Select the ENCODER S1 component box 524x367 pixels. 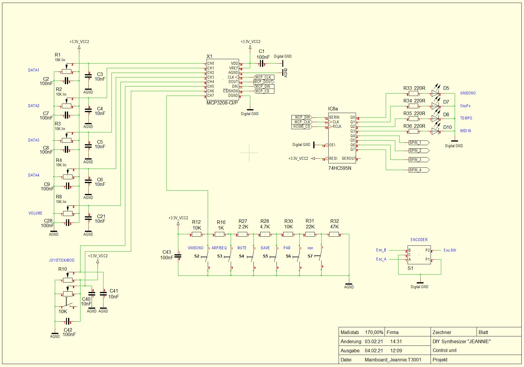point(419,255)
